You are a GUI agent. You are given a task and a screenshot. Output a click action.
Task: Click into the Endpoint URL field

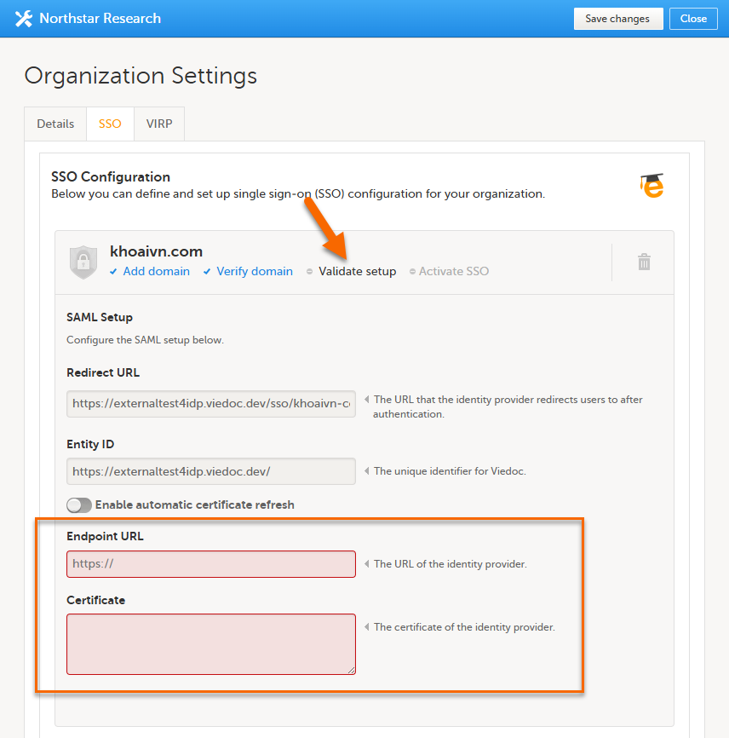pos(211,564)
